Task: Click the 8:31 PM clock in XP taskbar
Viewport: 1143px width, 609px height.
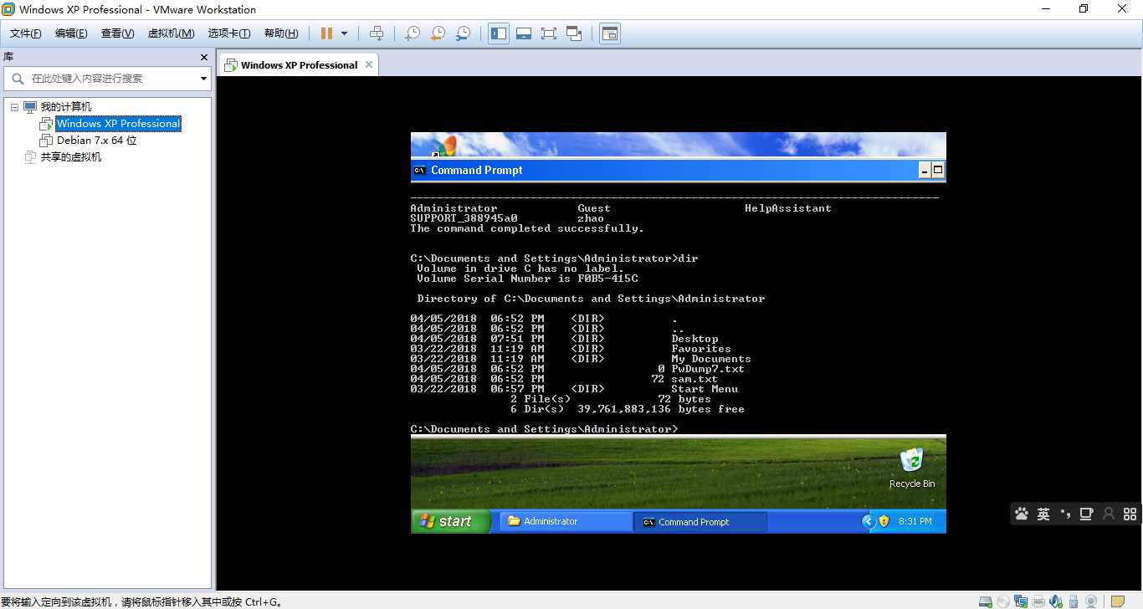Action: (915, 521)
